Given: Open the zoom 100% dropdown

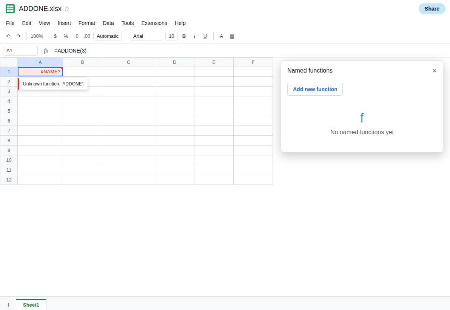Looking at the screenshot, I should coord(37,36).
